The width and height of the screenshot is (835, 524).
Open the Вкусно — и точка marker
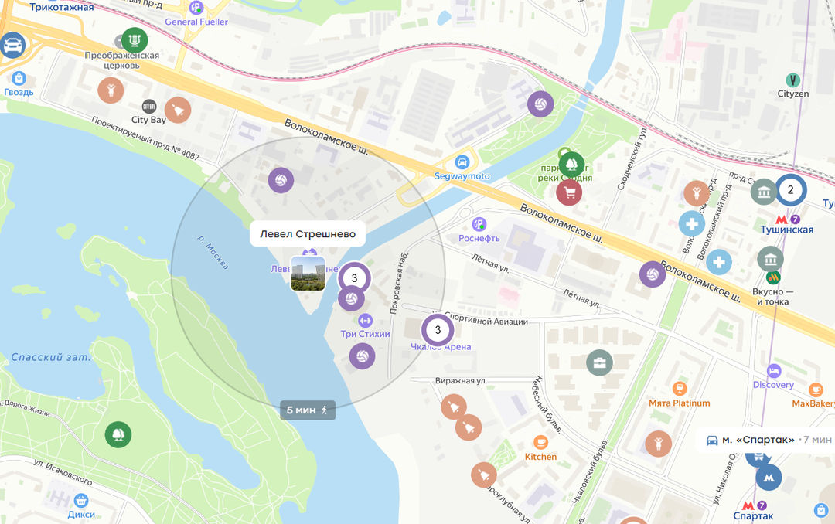[x=773, y=277]
